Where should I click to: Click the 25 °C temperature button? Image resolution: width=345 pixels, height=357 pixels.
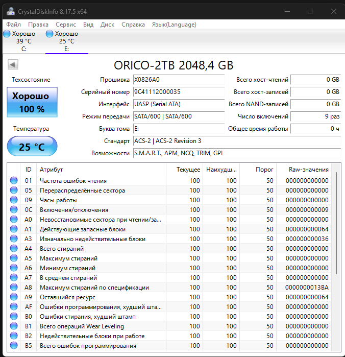(x=32, y=147)
